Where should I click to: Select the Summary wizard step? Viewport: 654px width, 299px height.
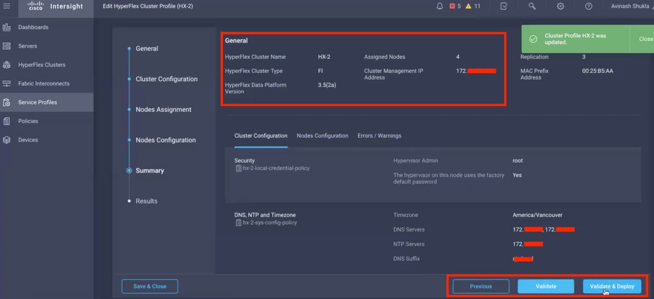tap(150, 170)
